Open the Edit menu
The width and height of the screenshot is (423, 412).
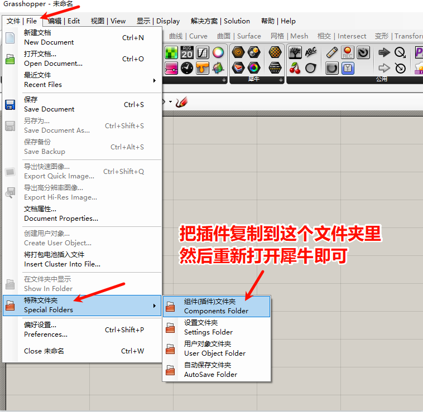[64, 21]
